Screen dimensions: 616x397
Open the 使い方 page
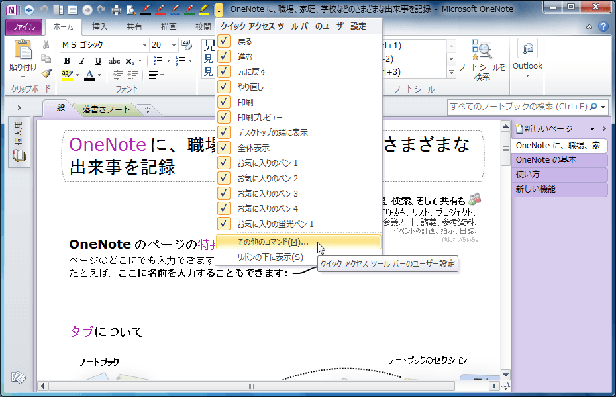560,175
